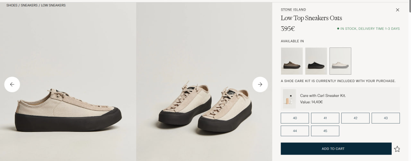Viewport: 411px width, 161px height.
Task: Choose shoe size 45
Action: pyautogui.click(x=325, y=131)
